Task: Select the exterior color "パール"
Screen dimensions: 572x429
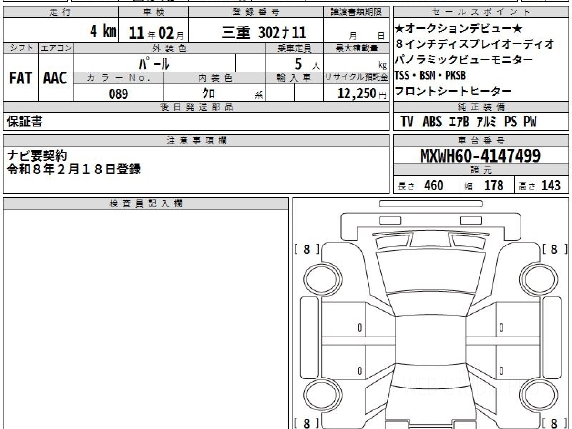Action: pos(154,63)
